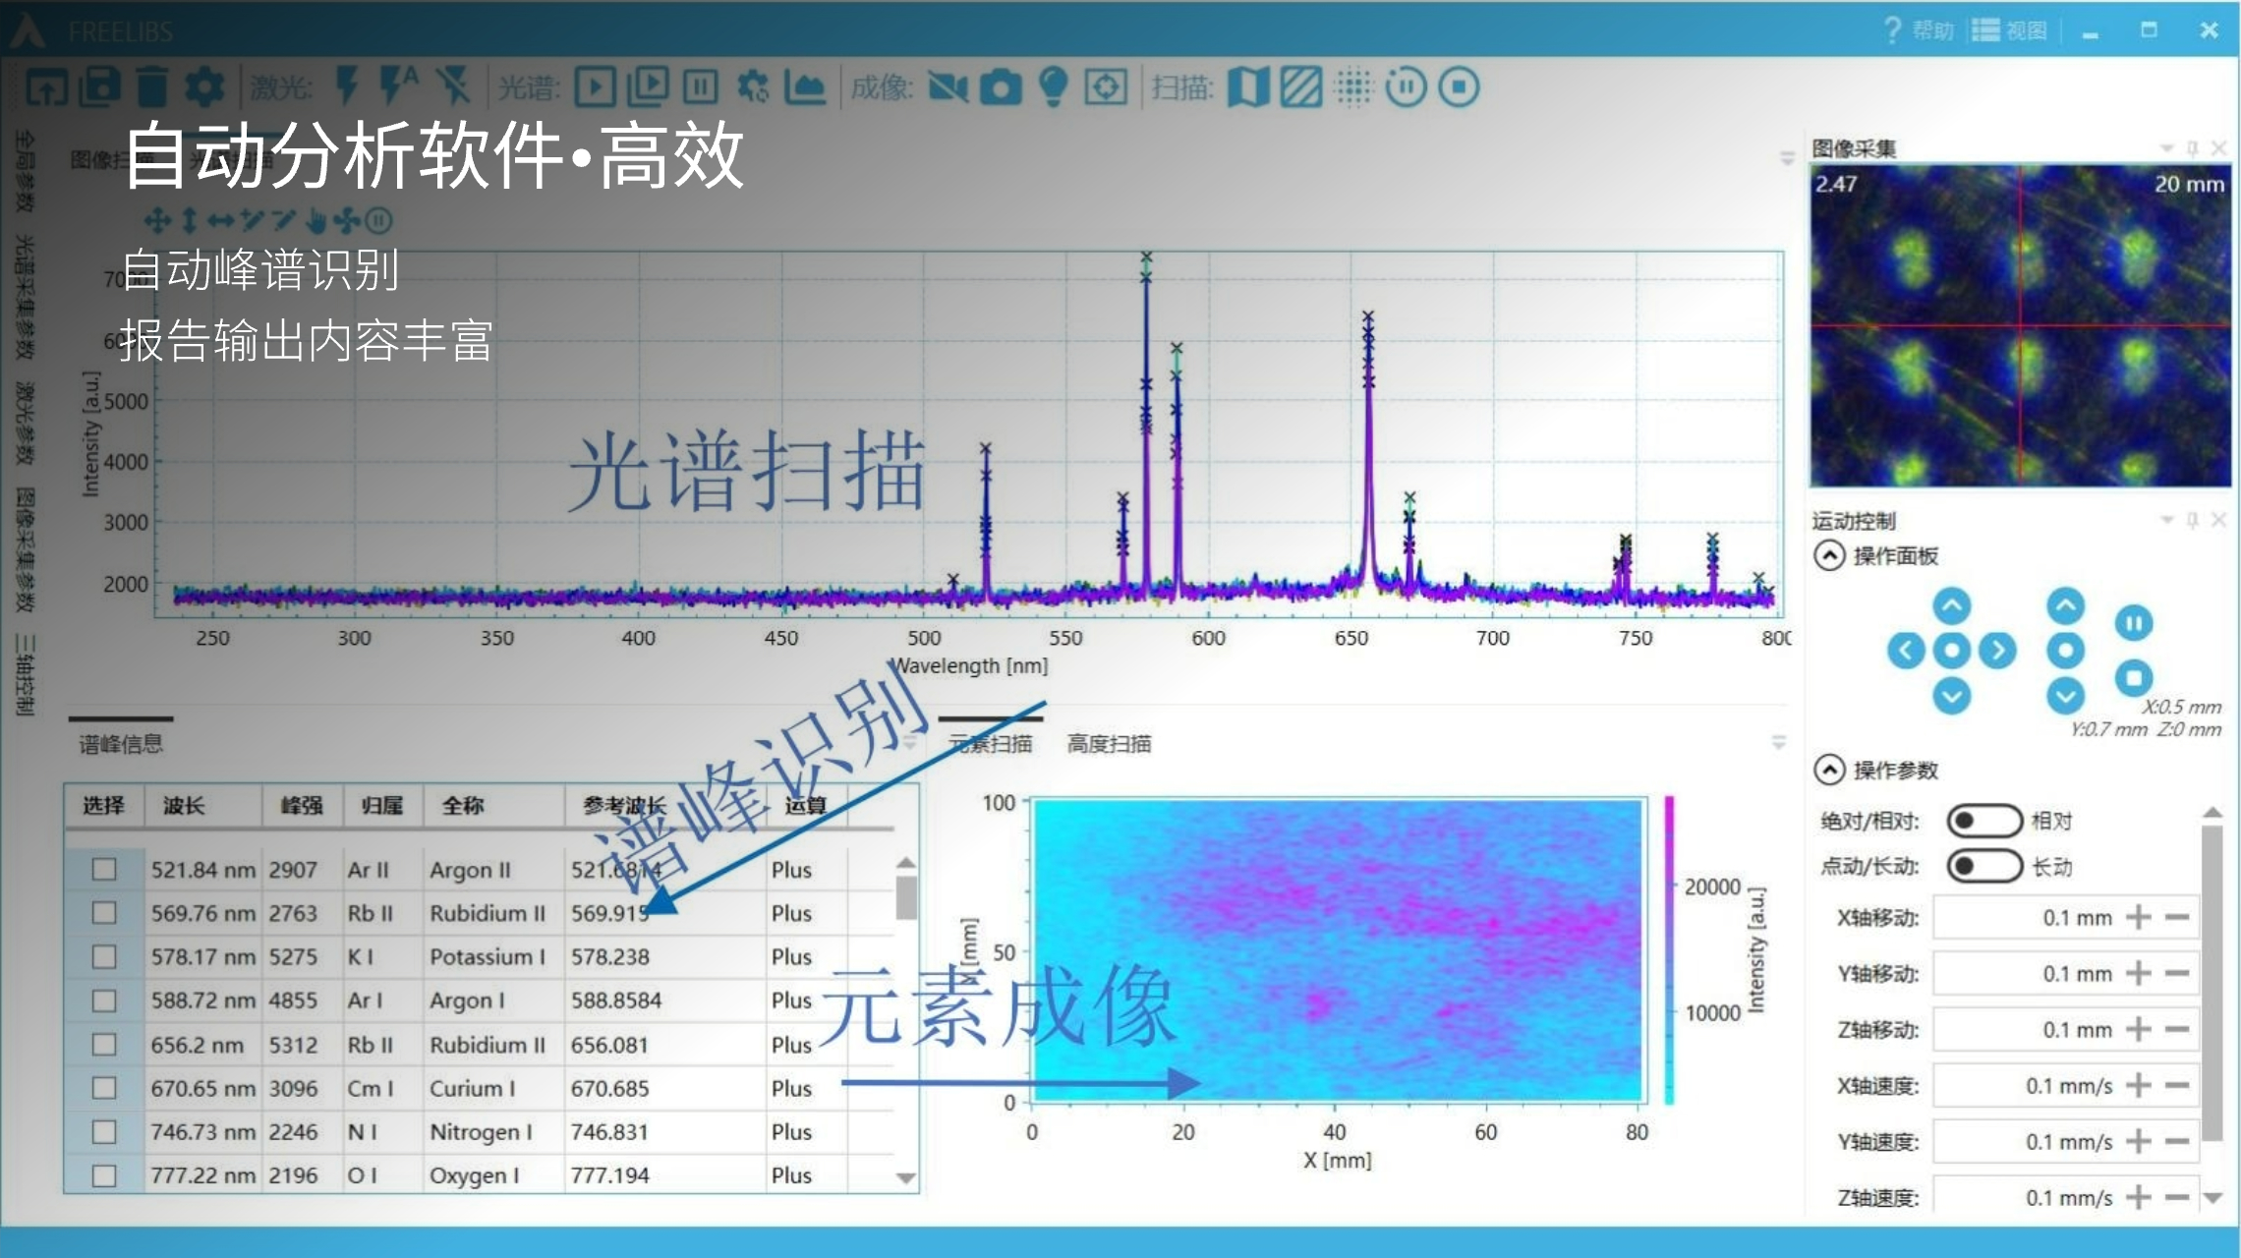Viewport: 2241px width, 1258px height.
Task: Delete using the trash can icon
Action: tap(152, 87)
